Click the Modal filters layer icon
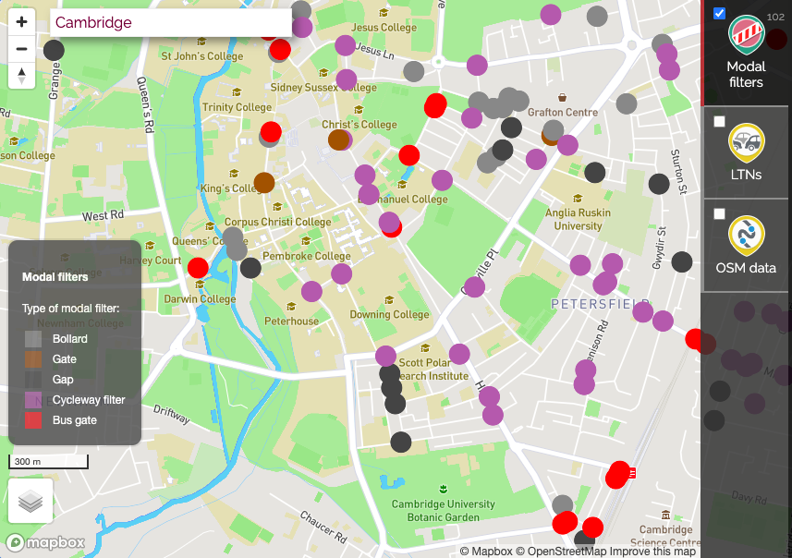The image size is (792, 558). (746, 35)
